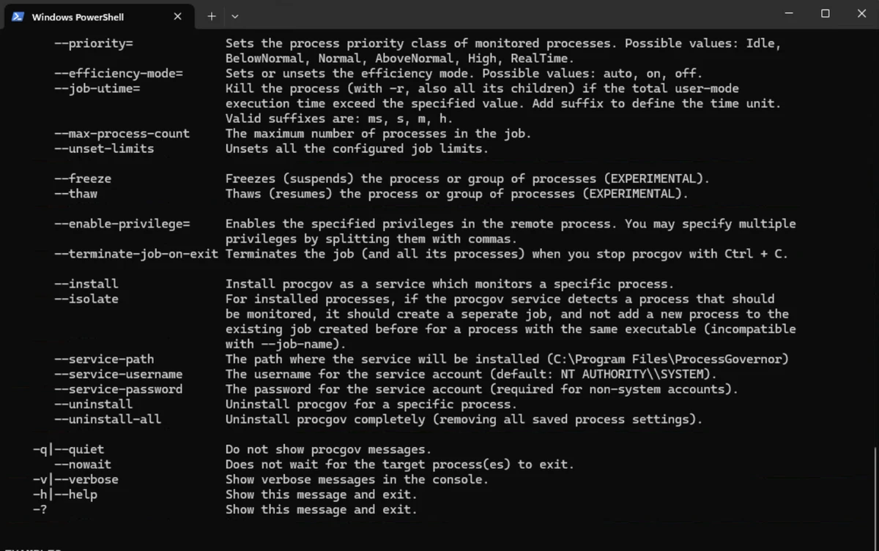
Task: Click the line starting 'Install procgov as a service'
Action: tap(450, 284)
